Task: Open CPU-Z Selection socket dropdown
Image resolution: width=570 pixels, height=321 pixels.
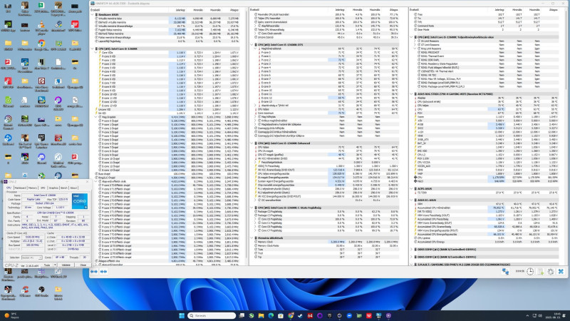Action: [31, 258]
